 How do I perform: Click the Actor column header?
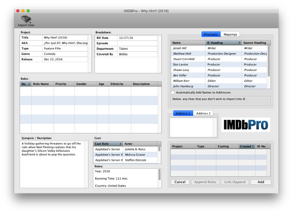point(140,144)
